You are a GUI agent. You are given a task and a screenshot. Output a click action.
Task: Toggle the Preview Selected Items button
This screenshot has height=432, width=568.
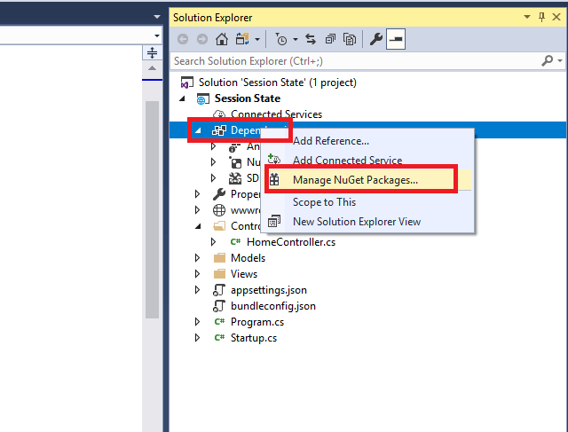pyautogui.click(x=396, y=39)
